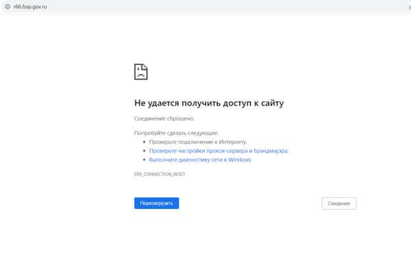Image resolution: width=411 pixels, height=274 pixels.
Task: Click the Соединение сброшено message
Action: 164,119
